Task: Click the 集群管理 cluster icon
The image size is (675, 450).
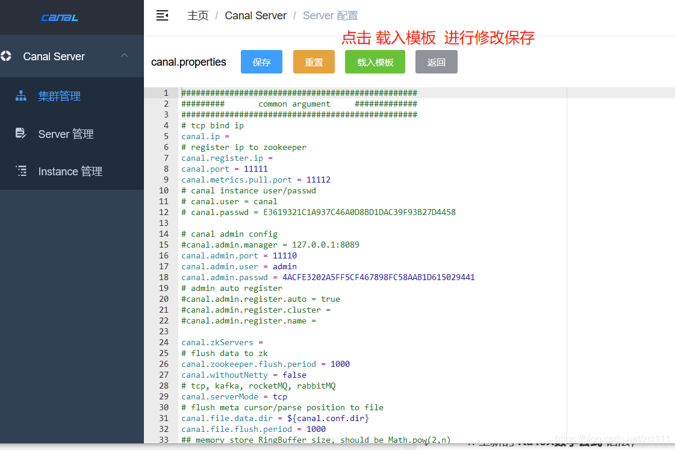Action: (20, 96)
